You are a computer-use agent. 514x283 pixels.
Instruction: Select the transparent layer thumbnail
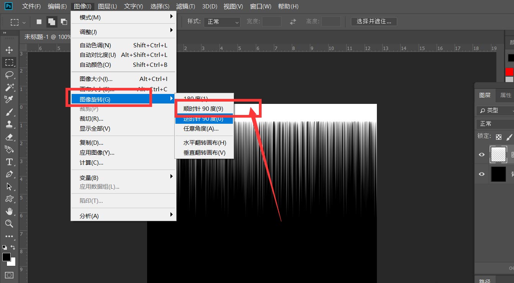tap(498, 155)
